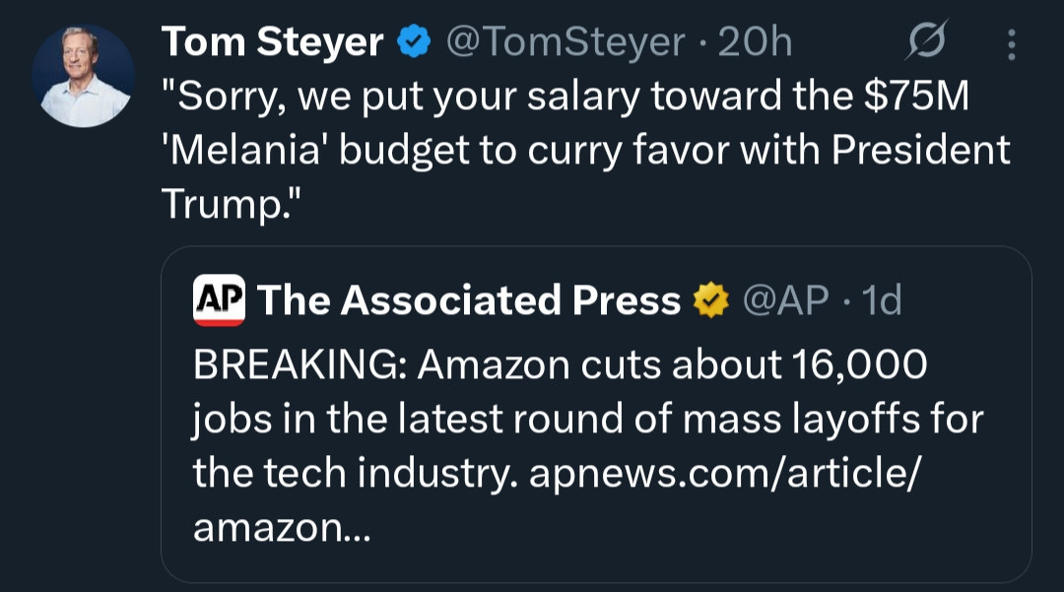Viewport: 1064px width, 592px height.
Task: Click the AP logo in quoted post
Action: click(219, 301)
